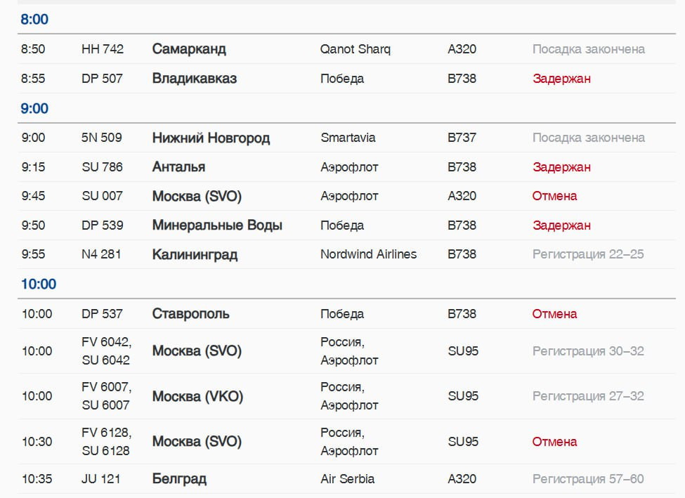The height and width of the screenshot is (498, 685).
Task: Click the Задержан status for DP 507
Action: point(561,79)
